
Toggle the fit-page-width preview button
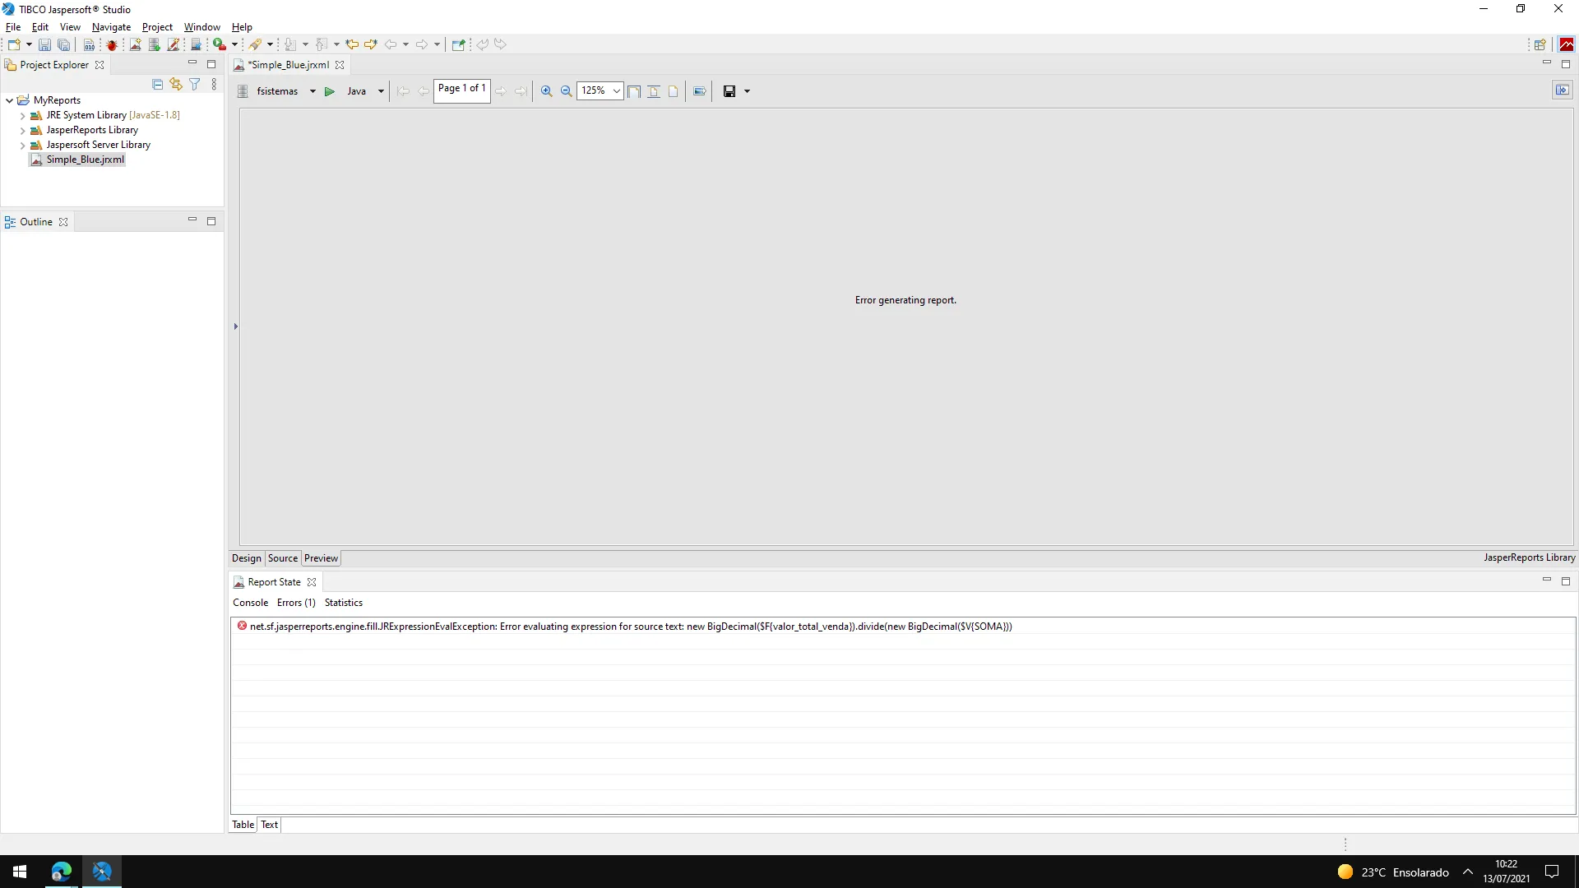pos(634,91)
